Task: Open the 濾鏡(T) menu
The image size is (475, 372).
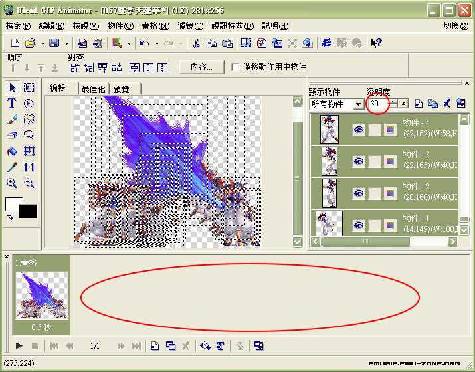Action: [191, 26]
